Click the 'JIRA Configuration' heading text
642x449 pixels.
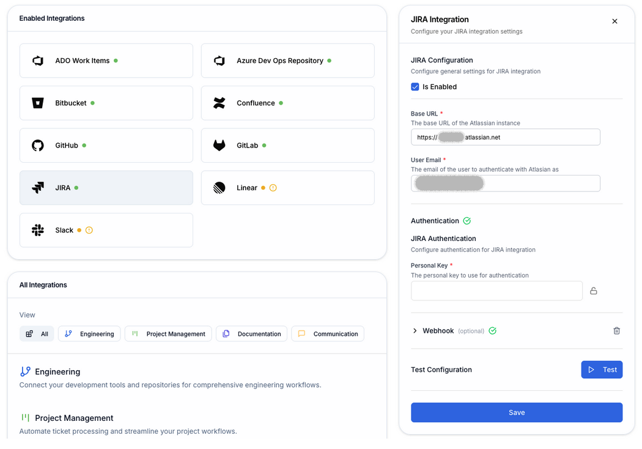(442, 60)
